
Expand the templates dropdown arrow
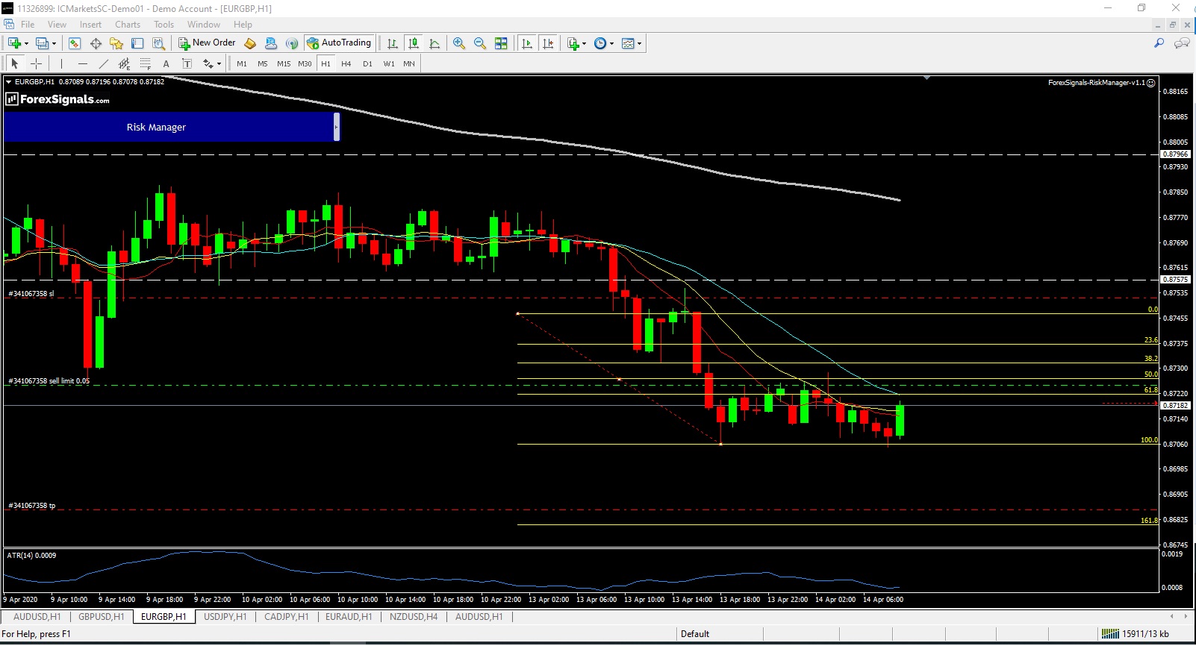point(639,43)
